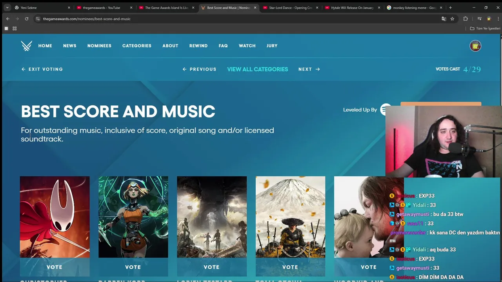
Task: Vote for the samurai mountain artwork nominee
Action: point(290,267)
